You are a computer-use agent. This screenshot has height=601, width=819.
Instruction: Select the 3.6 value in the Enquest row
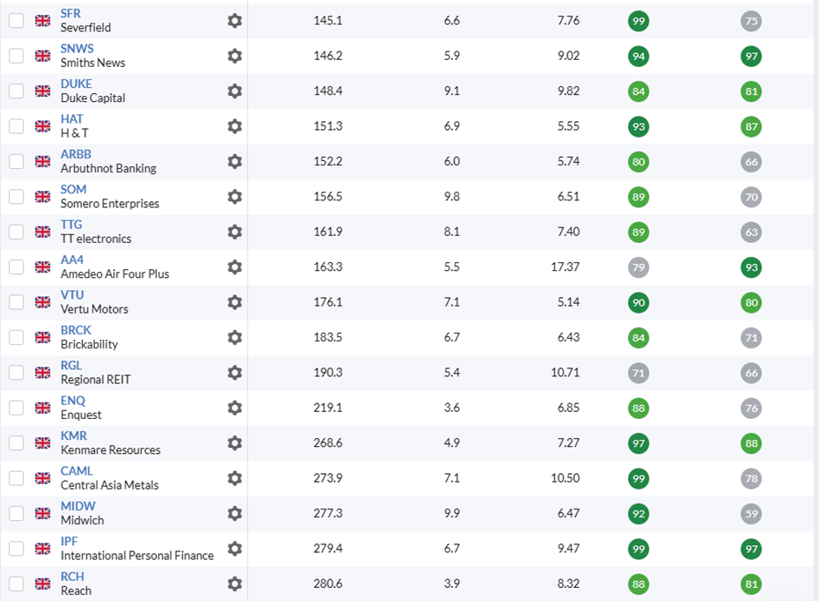pos(452,408)
